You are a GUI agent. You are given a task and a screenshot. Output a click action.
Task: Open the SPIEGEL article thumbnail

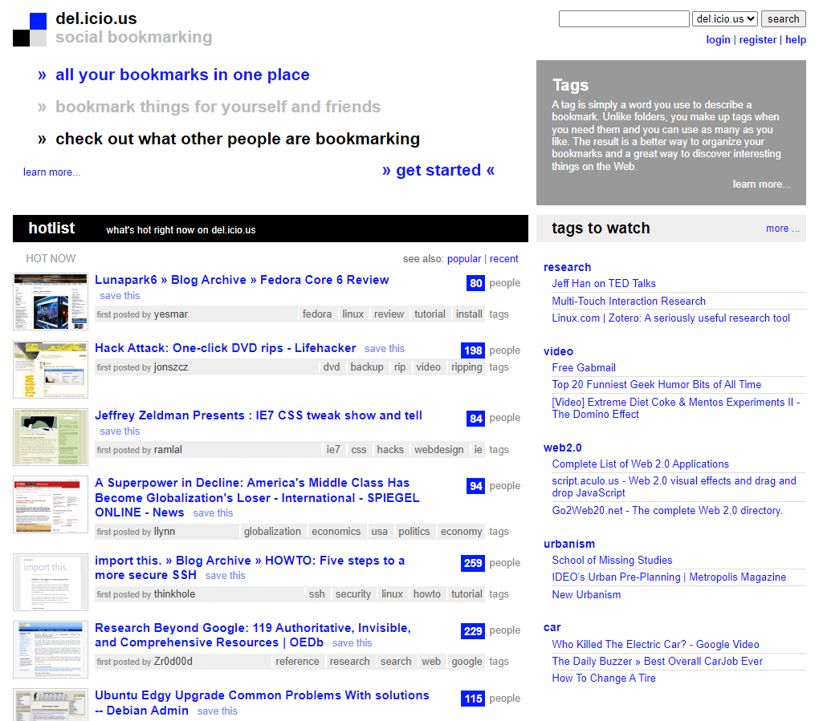coord(51,504)
